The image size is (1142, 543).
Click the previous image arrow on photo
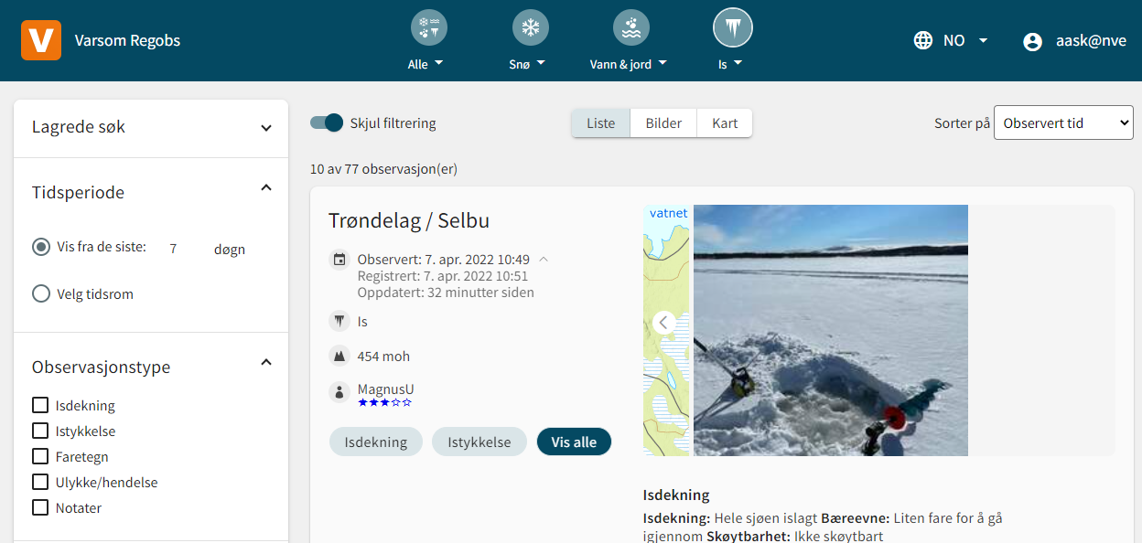pos(664,322)
